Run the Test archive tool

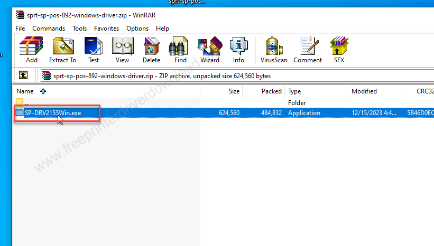coord(94,50)
